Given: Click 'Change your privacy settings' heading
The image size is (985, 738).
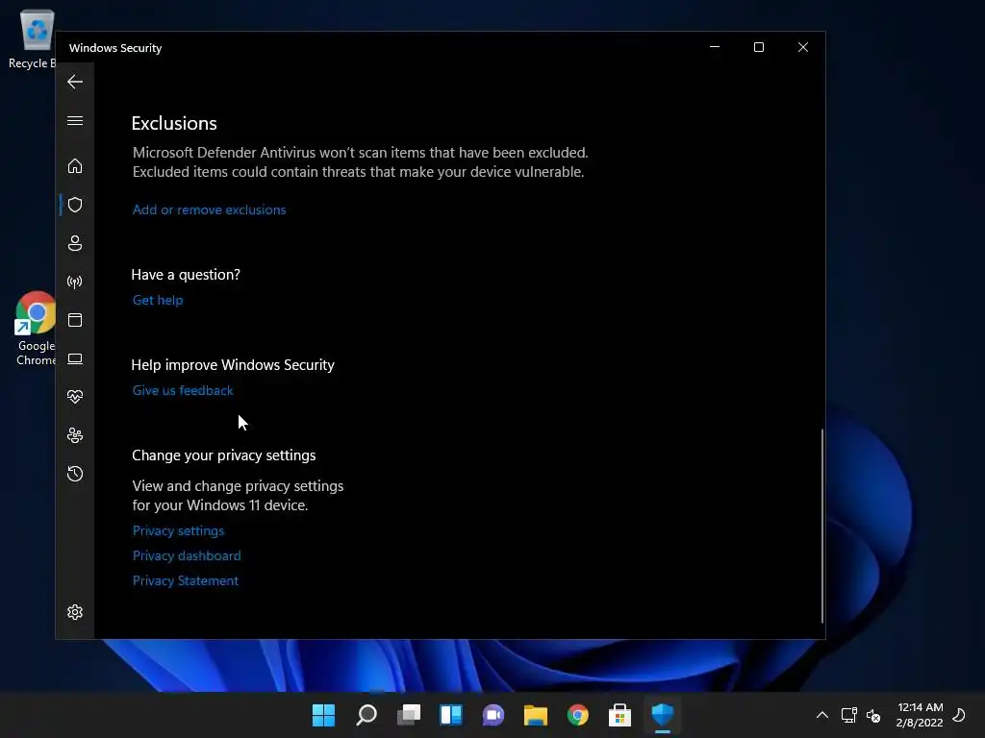Looking at the screenshot, I should [x=223, y=455].
